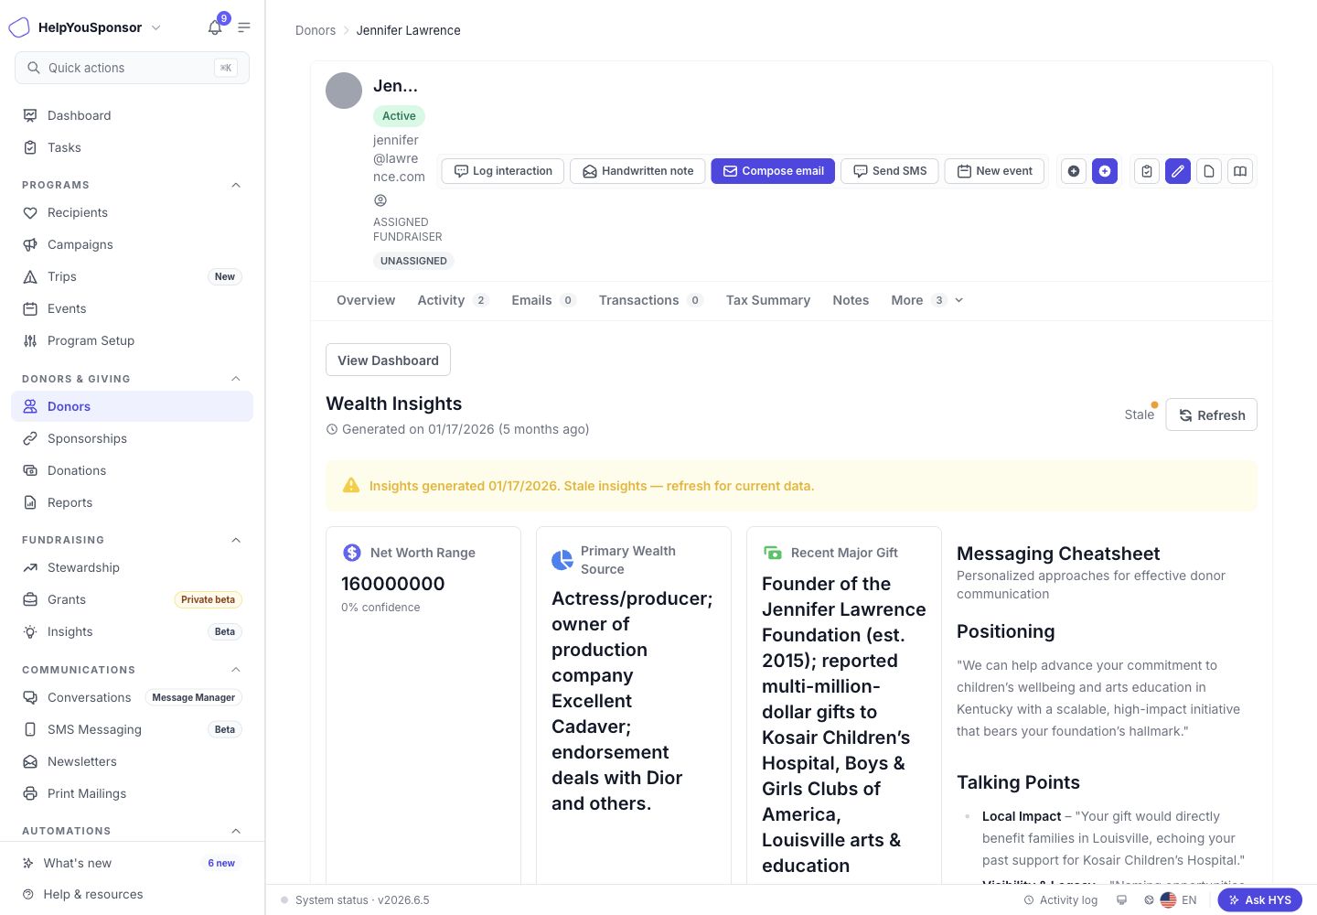Open Help & resources

pos(132,894)
